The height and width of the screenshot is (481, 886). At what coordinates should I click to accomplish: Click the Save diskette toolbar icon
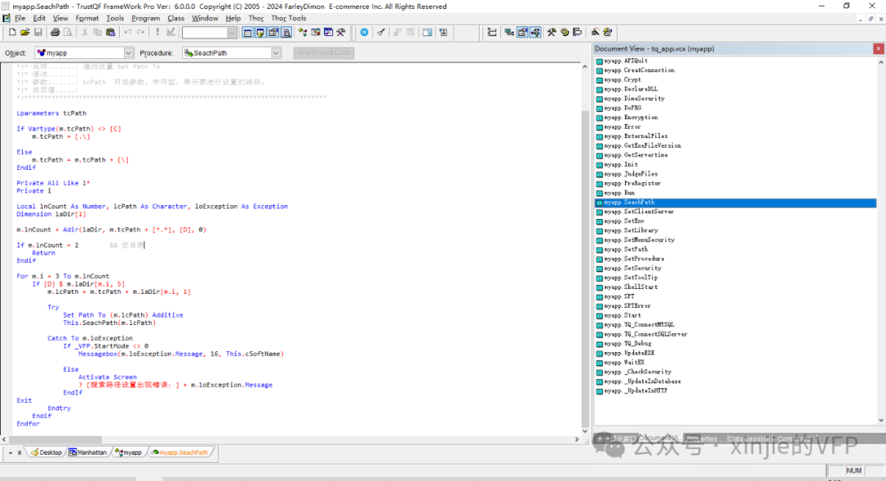click(x=38, y=33)
